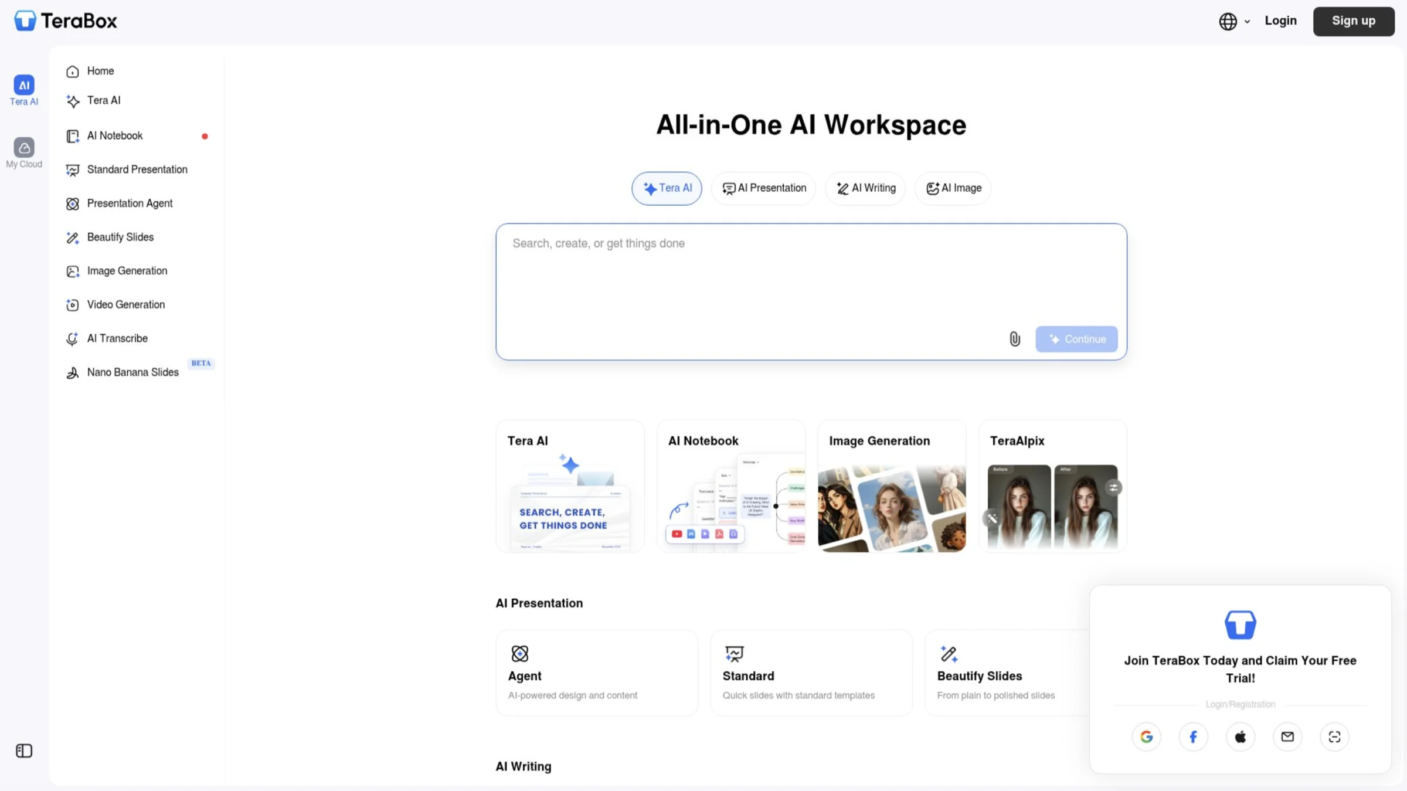Click the 'AI Writing' section heading
This screenshot has width=1407, height=791.
(524, 767)
